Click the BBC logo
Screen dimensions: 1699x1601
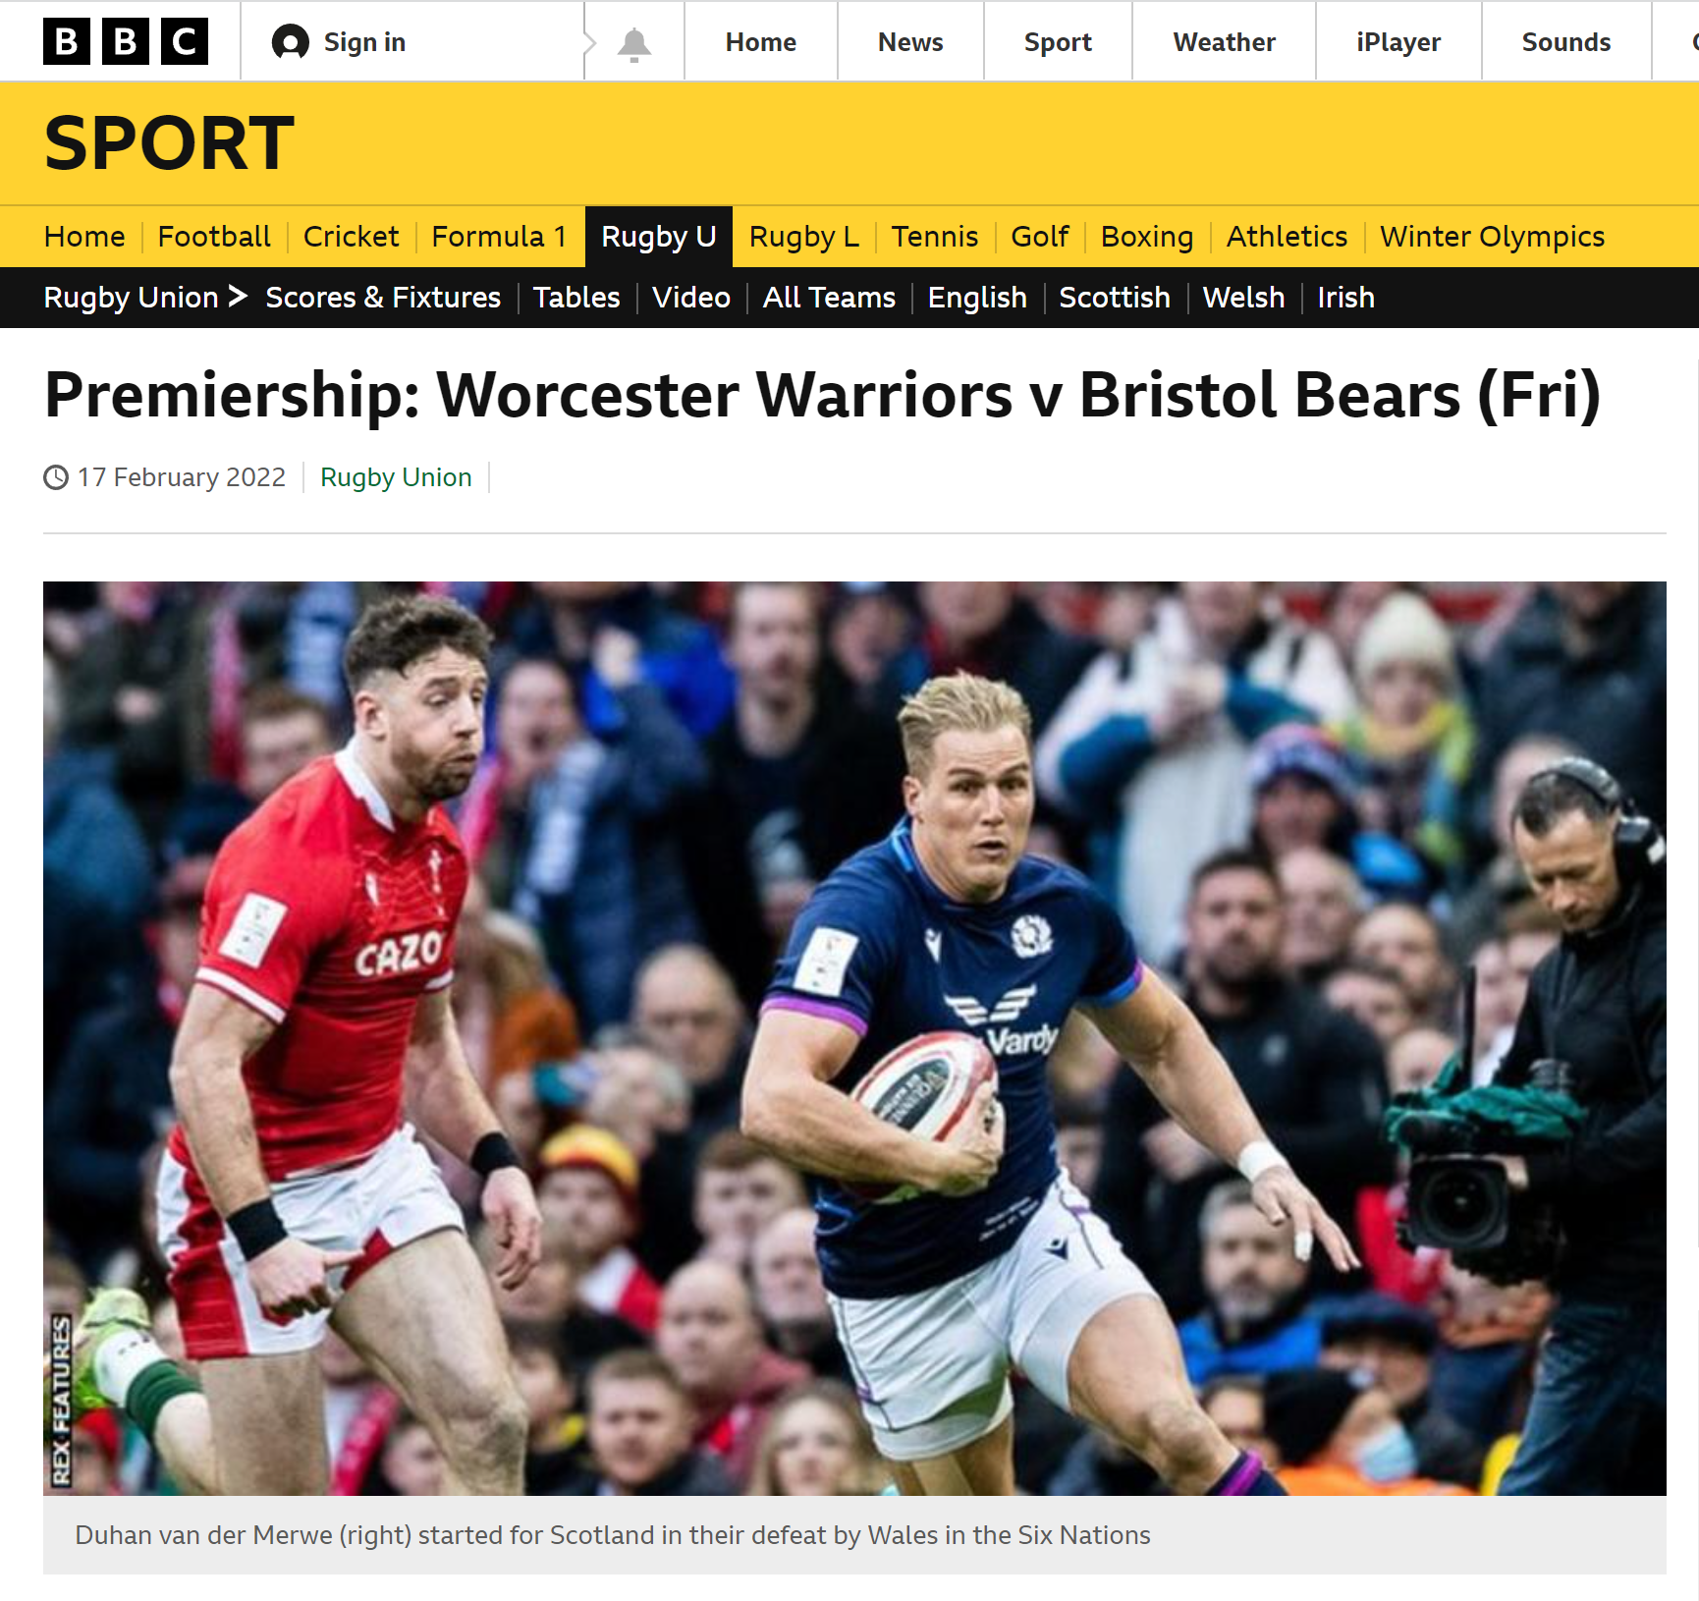tap(126, 41)
